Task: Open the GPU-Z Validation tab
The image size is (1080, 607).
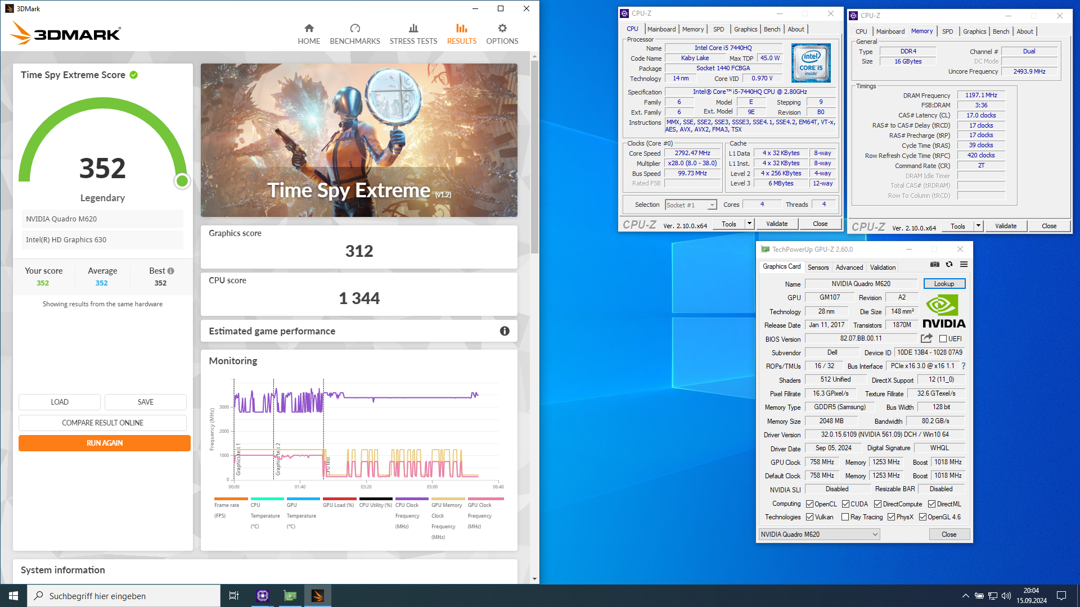Action: click(x=883, y=268)
